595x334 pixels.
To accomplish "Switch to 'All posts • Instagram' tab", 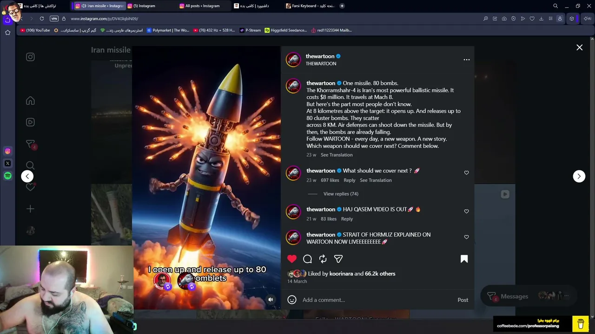I will click(x=202, y=6).
